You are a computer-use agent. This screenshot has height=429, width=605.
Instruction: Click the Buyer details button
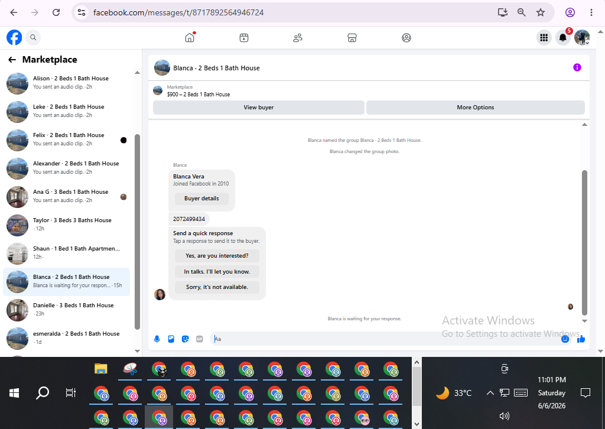[201, 199]
